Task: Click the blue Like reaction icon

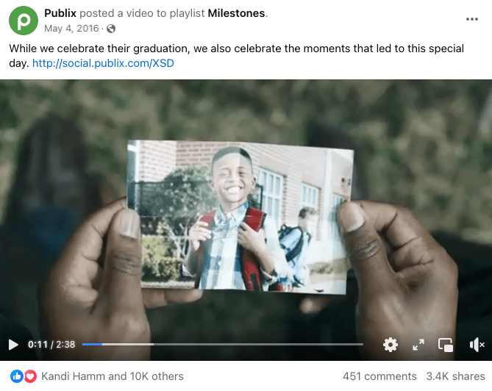Action: pyautogui.click(x=17, y=376)
